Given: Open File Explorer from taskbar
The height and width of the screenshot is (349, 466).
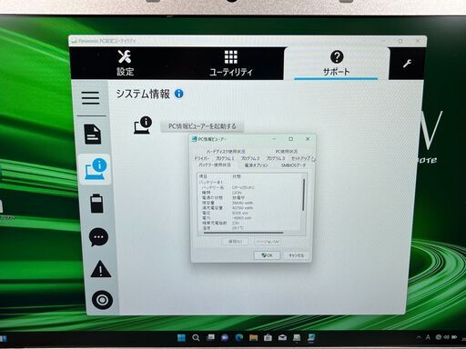Looking at the screenshot, I should (x=253, y=337).
